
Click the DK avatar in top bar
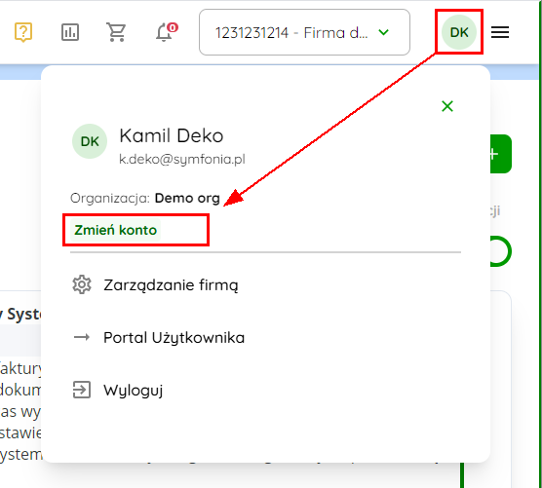(x=459, y=32)
